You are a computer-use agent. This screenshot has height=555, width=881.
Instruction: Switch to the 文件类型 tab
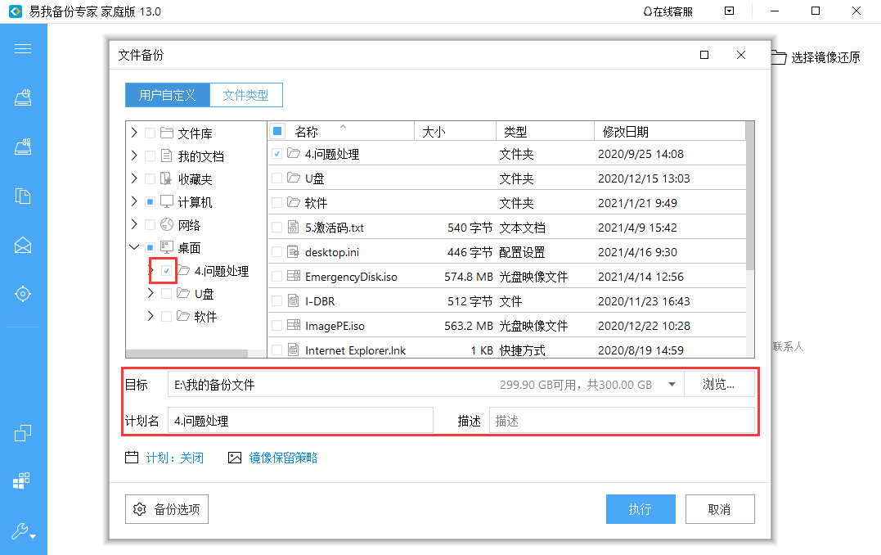point(246,95)
